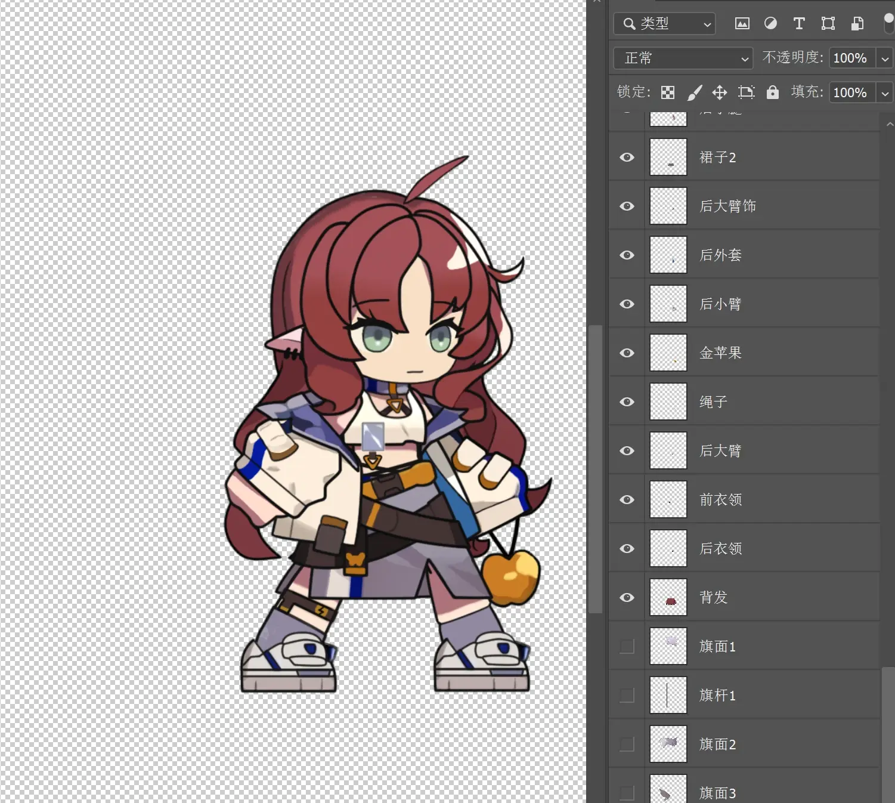Filter layers by pixel layer icon
The height and width of the screenshot is (803, 895).
tap(742, 24)
